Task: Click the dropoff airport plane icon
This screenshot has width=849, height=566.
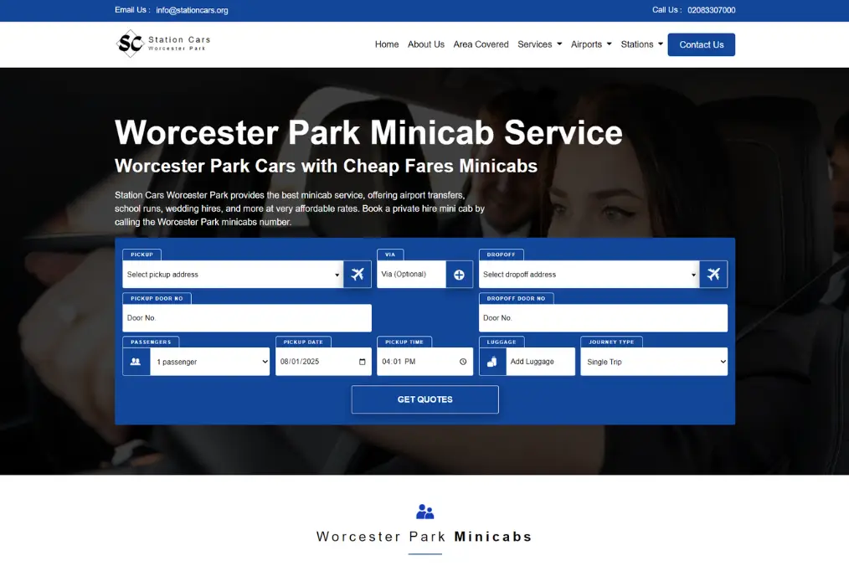Action: pyautogui.click(x=713, y=274)
